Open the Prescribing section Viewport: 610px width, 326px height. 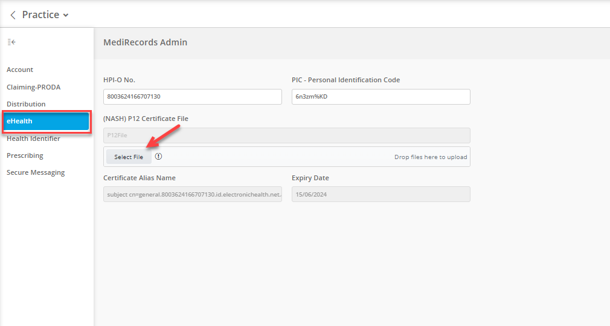coord(25,155)
